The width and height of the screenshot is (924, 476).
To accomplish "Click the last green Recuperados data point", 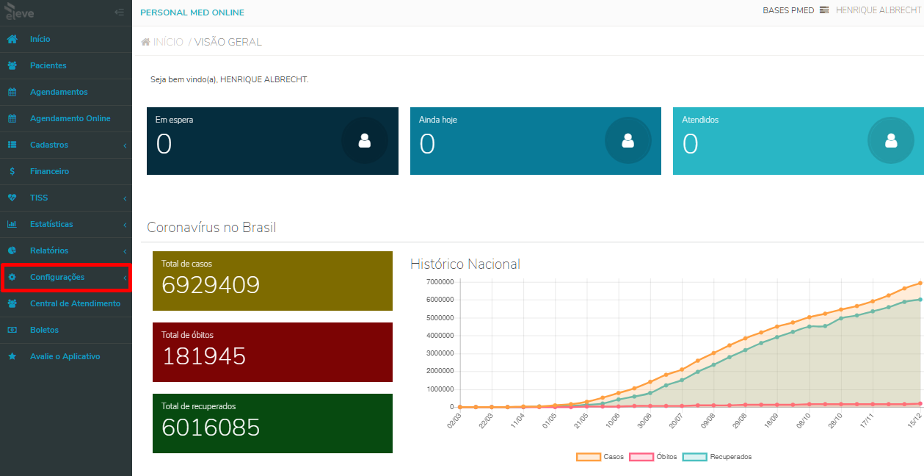I will [x=920, y=299].
